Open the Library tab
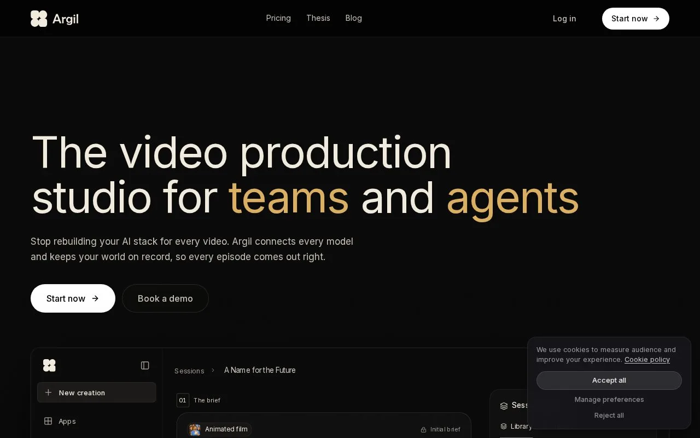 coord(516,427)
